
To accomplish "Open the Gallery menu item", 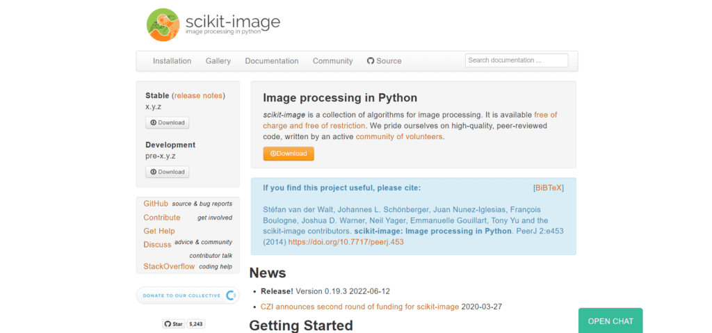I will (x=218, y=61).
